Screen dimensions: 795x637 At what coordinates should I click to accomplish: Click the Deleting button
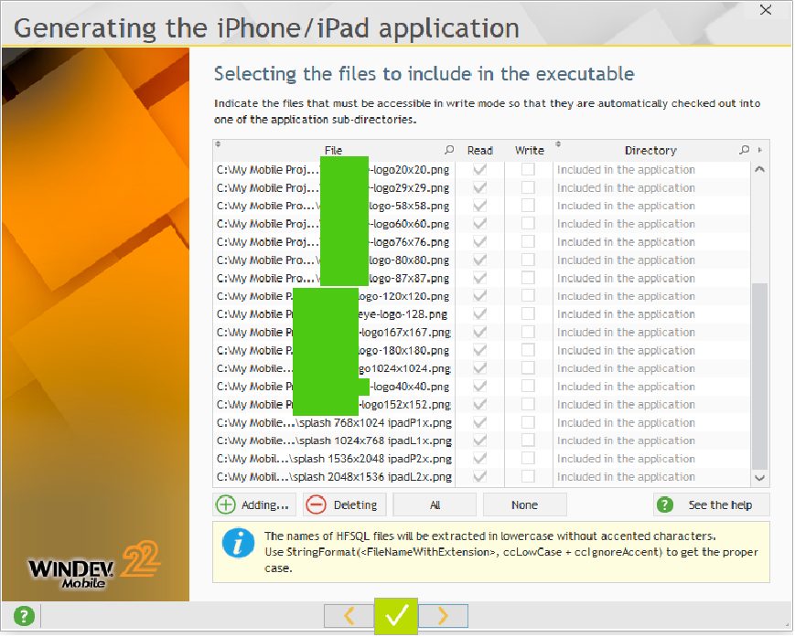[345, 505]
